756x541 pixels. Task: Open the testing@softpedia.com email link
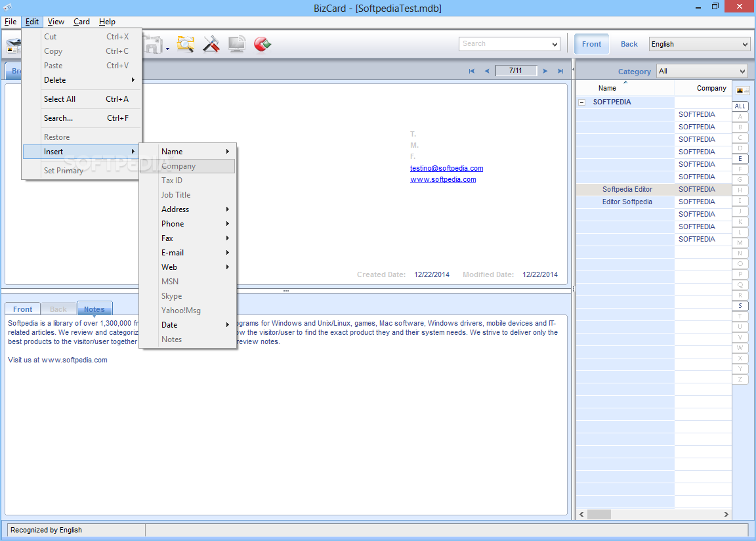tap(446, 168)
